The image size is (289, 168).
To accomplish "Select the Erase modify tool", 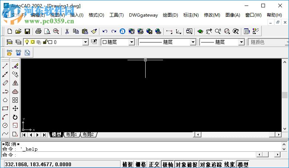I will click(15, 66).
